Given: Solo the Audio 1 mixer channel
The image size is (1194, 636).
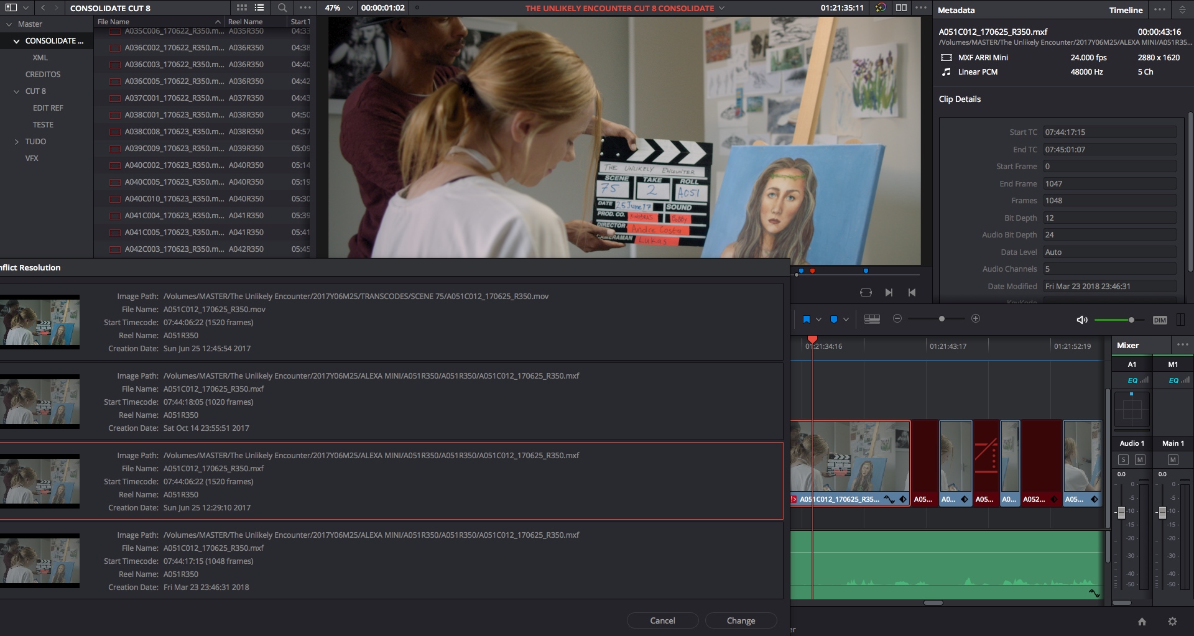Looking at the screenshot, I should (x=1123, y=459).
